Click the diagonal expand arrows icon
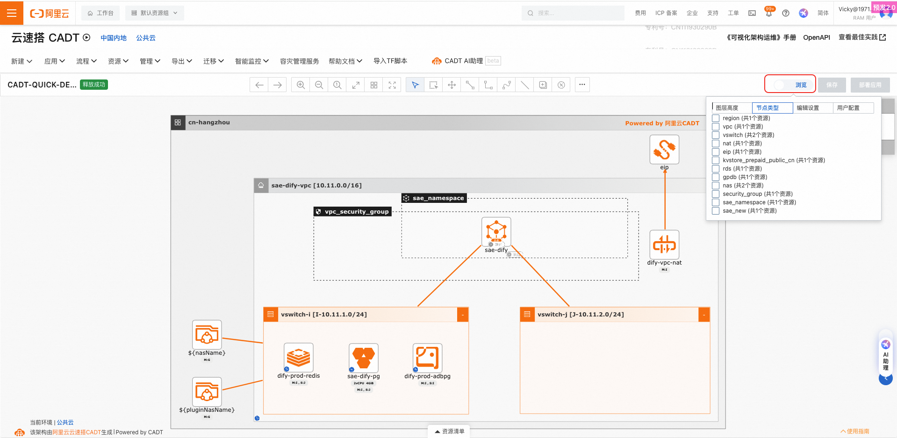The height and width of the screenshot is (438, 897). (x=356, y=85)
